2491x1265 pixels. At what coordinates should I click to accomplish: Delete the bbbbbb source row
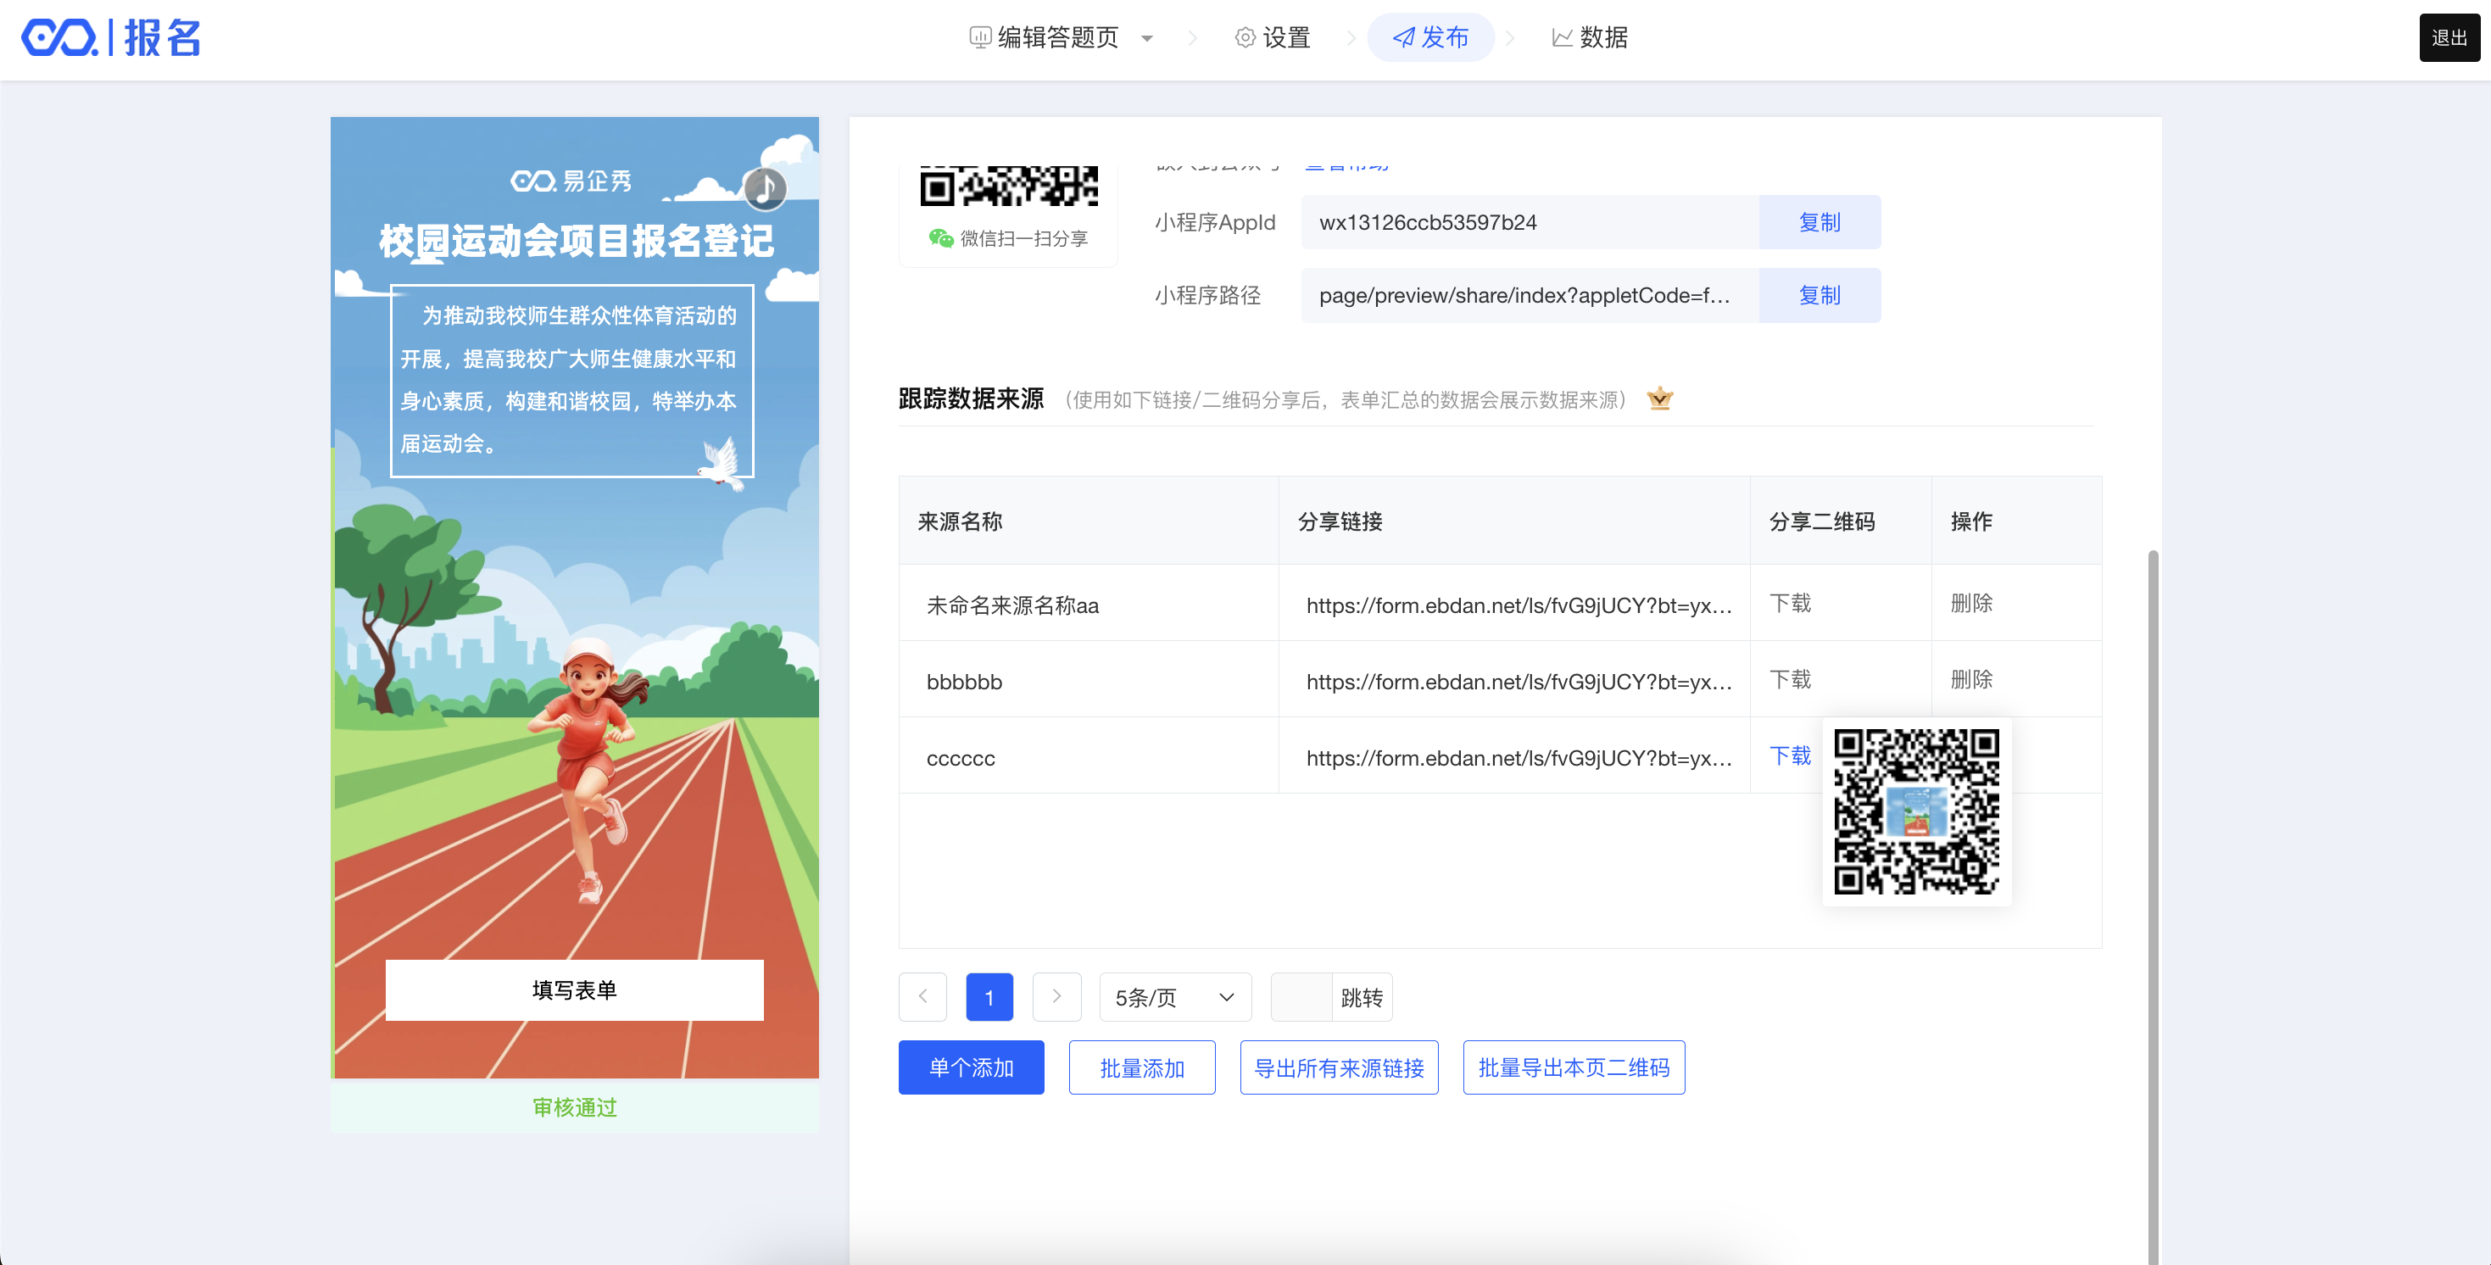[x=1970, y=679]
